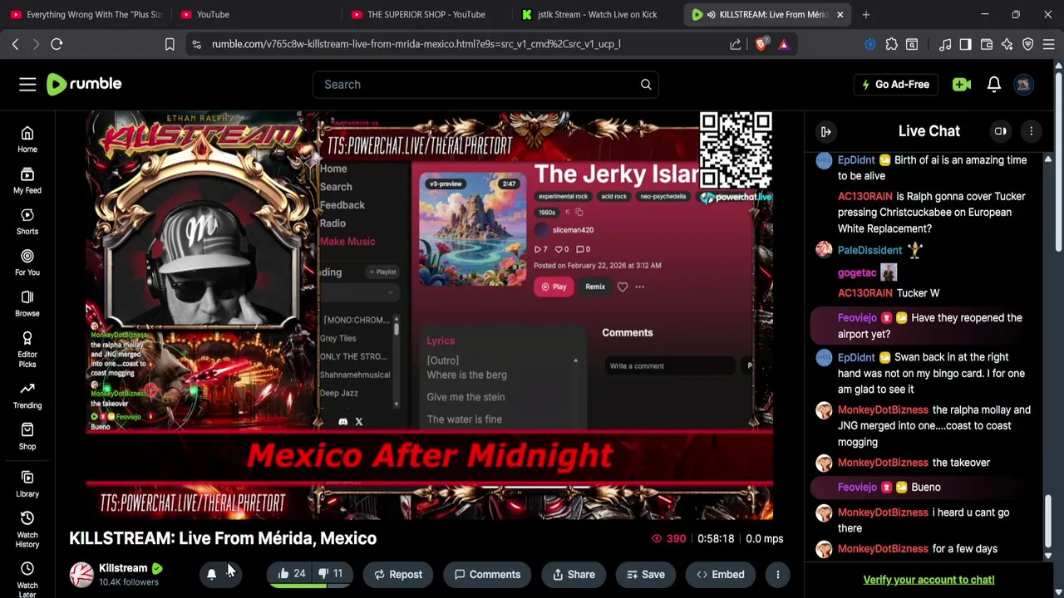The height and width of the screenshot is (598, 1064).
Task: Like the video with thumbs up
Action: click(291, 574)
